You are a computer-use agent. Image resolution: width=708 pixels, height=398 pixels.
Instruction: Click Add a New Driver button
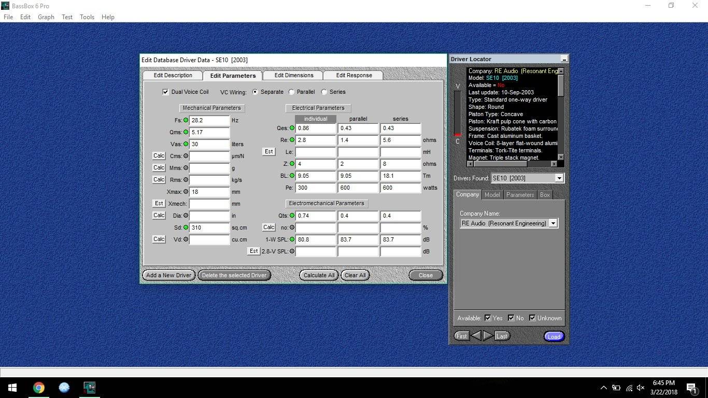pos(169,275)
